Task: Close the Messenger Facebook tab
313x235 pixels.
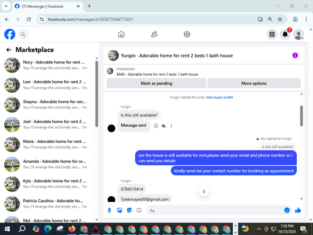Action: [78, 6]
